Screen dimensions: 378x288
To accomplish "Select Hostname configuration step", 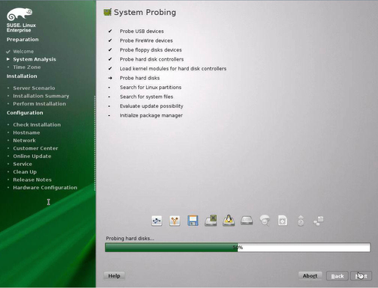I will (x=26, y=132).
